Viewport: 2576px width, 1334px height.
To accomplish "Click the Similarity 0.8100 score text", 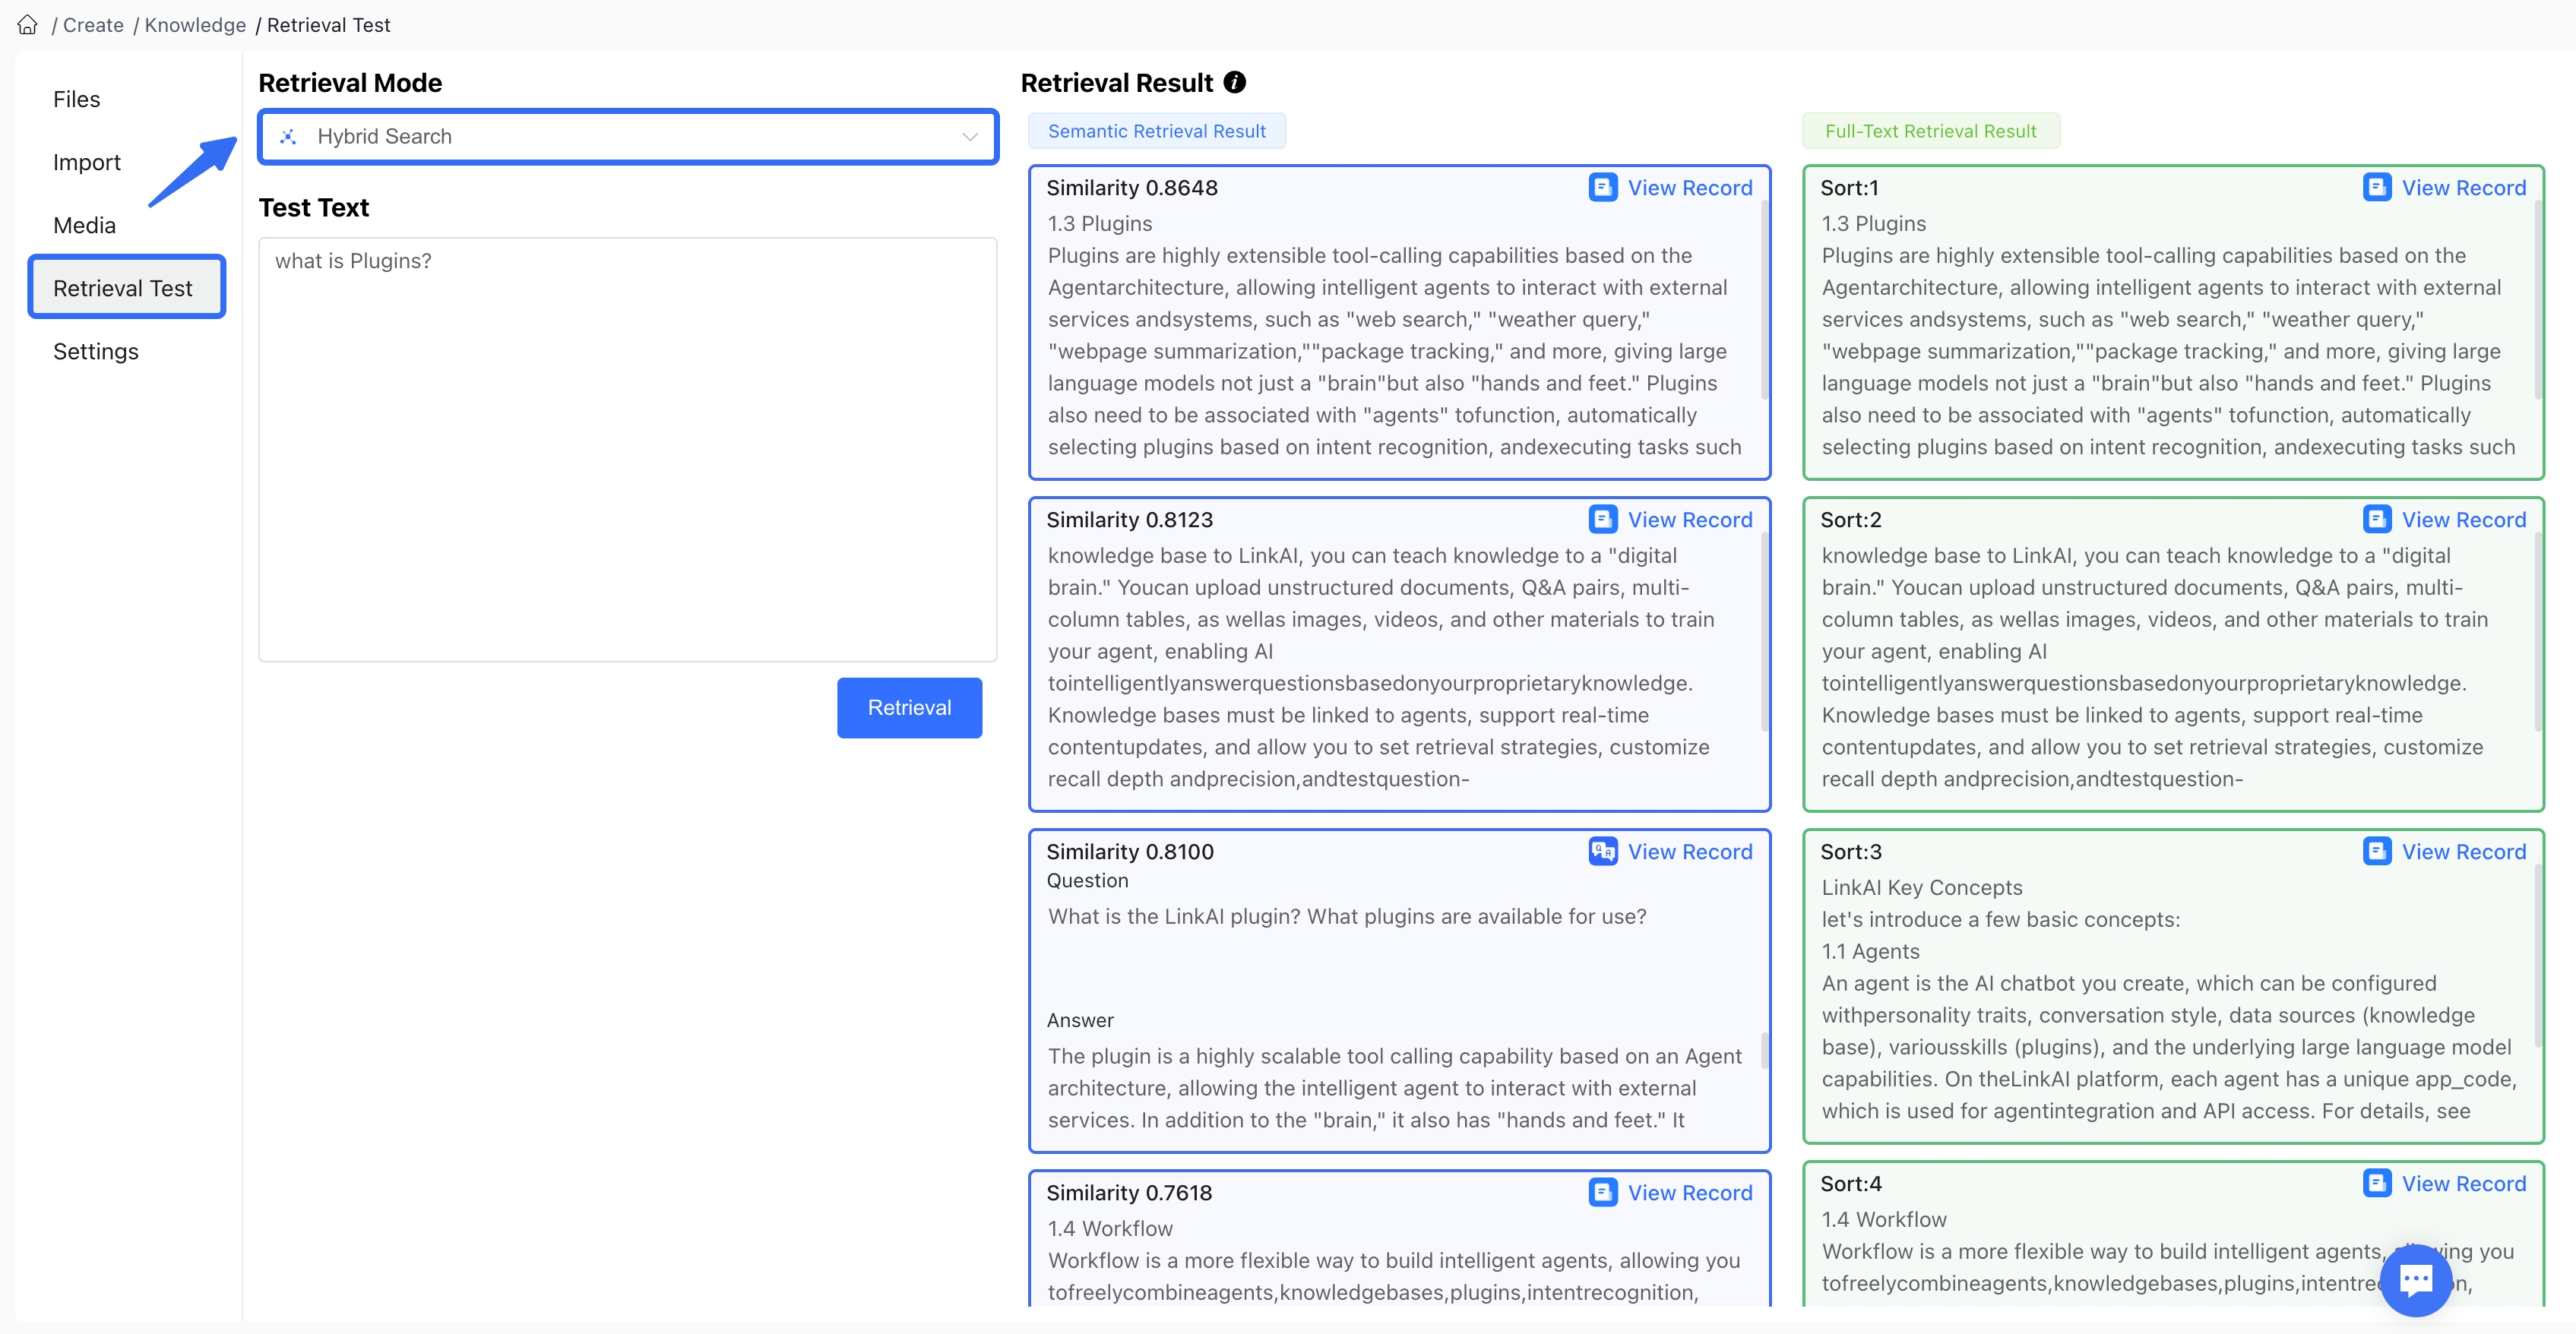I will (1130, 852).
